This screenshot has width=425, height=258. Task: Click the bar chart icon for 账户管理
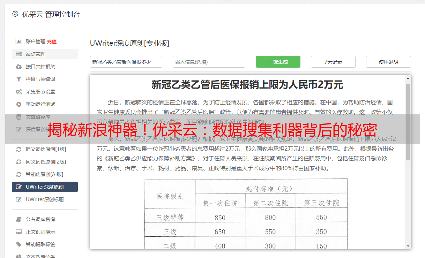[x=19, y=41]
